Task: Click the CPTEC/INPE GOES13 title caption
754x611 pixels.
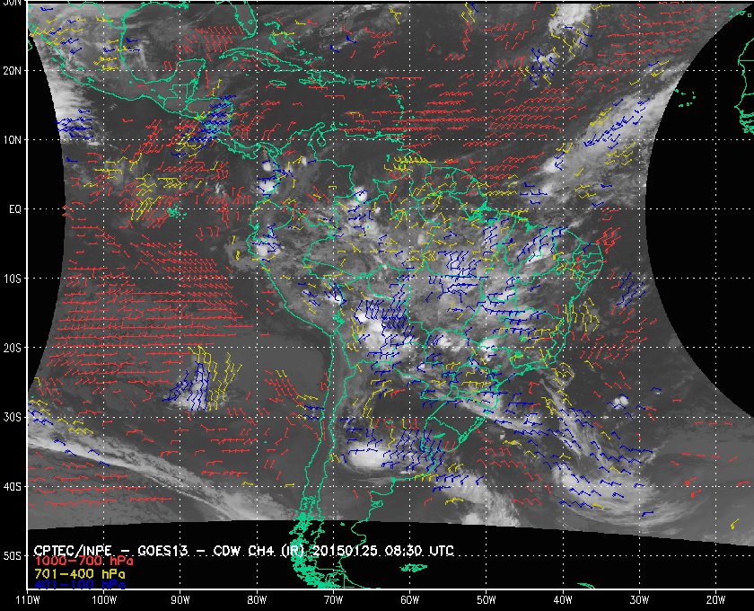Action: point(244,551)
